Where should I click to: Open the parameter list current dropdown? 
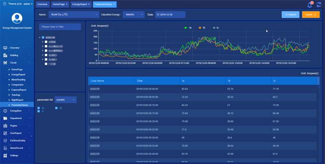click(66, 100)
